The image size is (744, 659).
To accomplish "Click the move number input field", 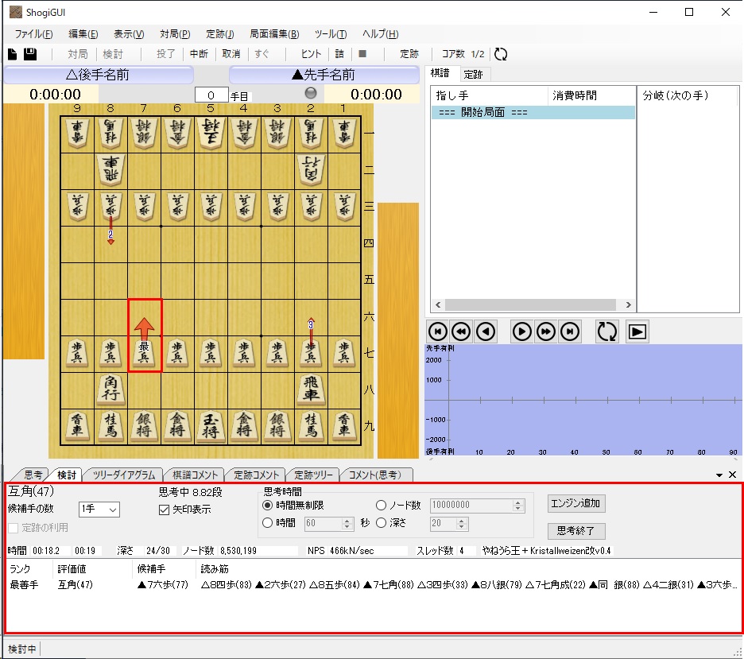I will tap(211, 95).
